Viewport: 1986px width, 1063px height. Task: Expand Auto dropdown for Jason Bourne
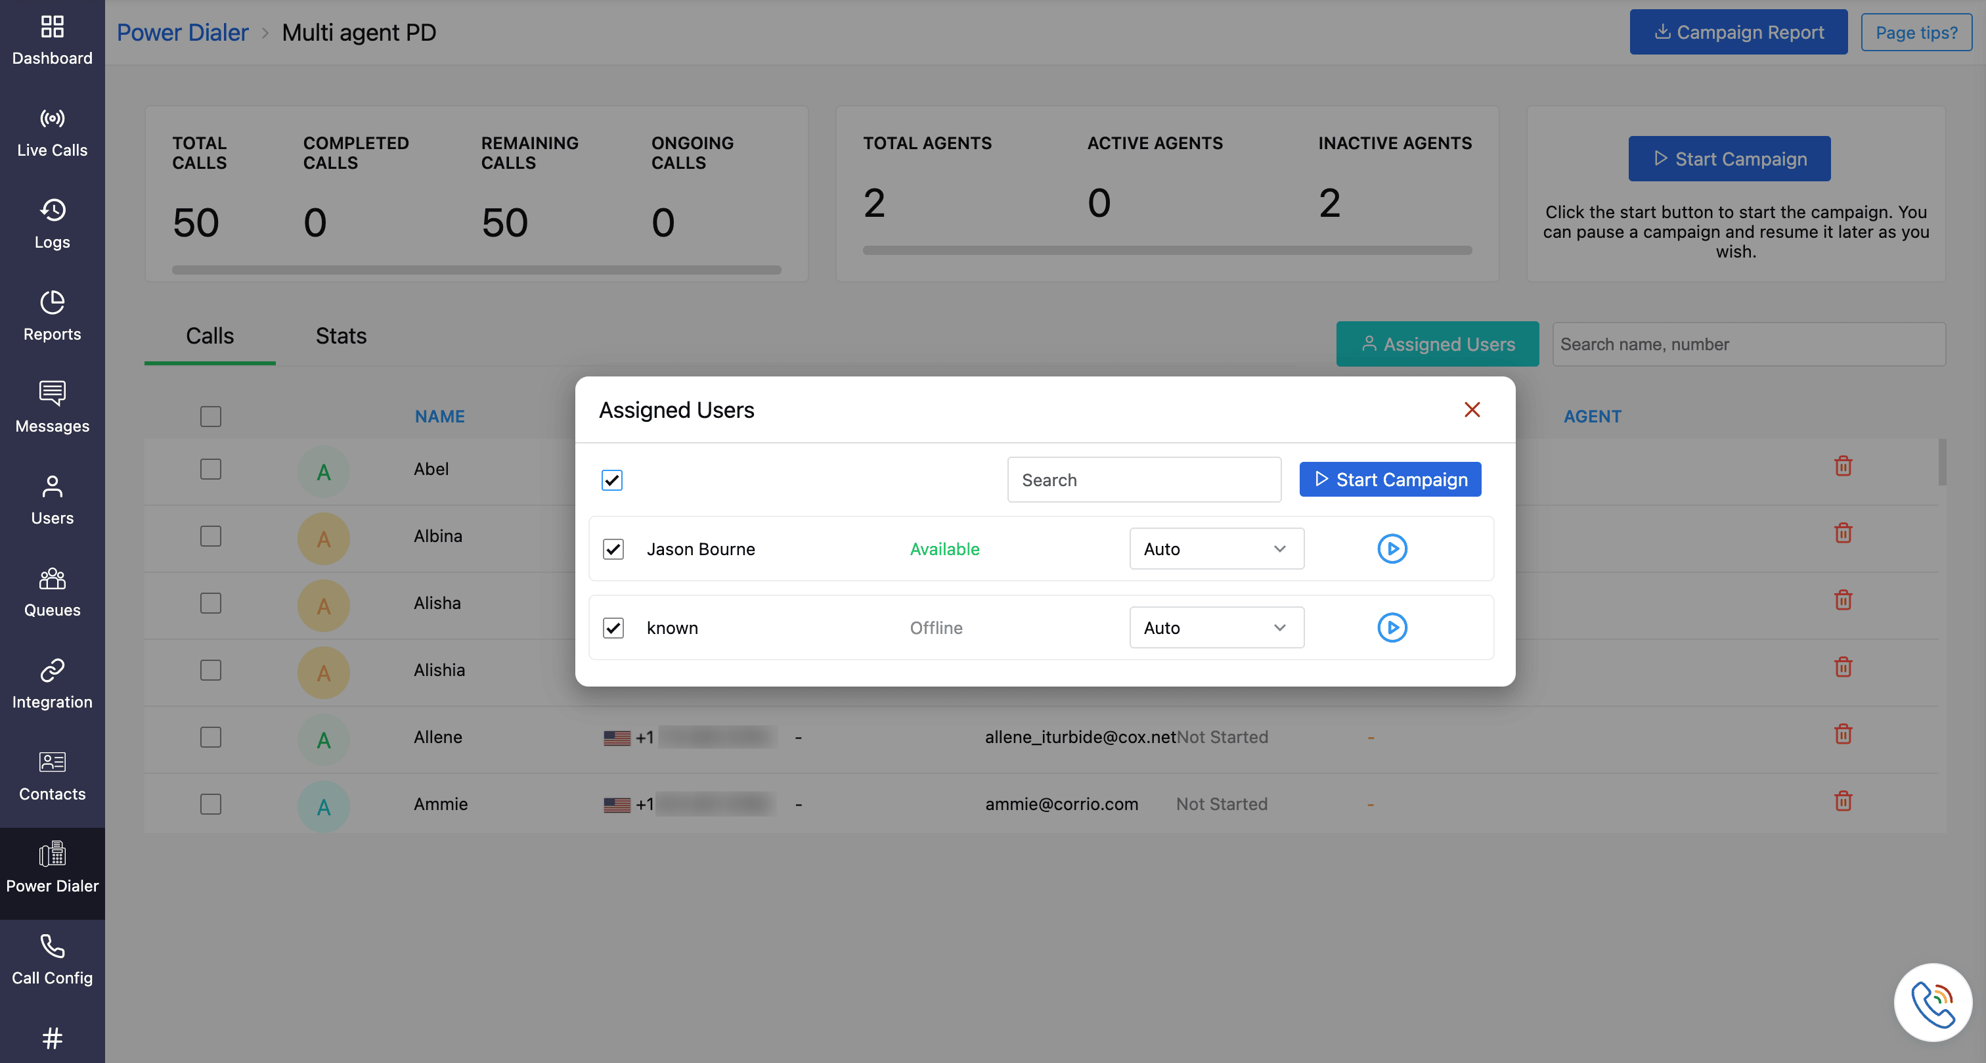pos(1216,549)
